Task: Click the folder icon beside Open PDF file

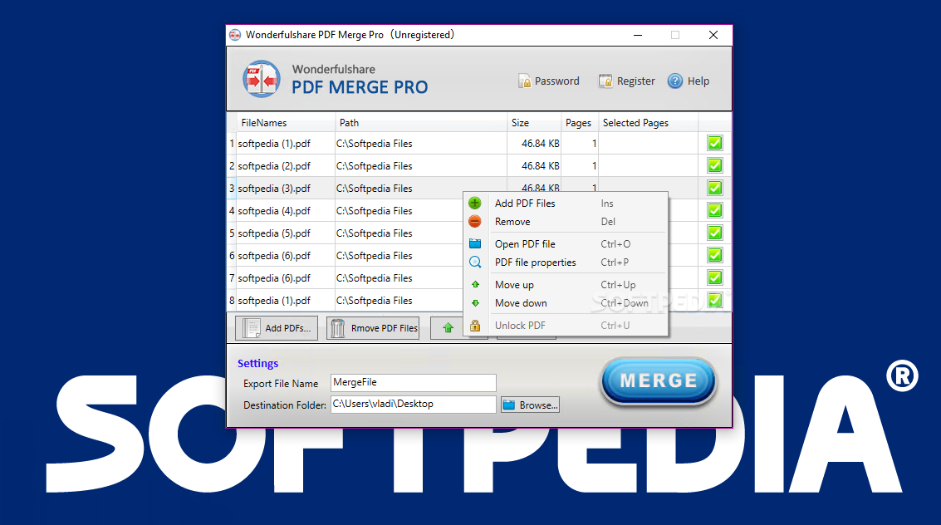Action: [475, 243]
